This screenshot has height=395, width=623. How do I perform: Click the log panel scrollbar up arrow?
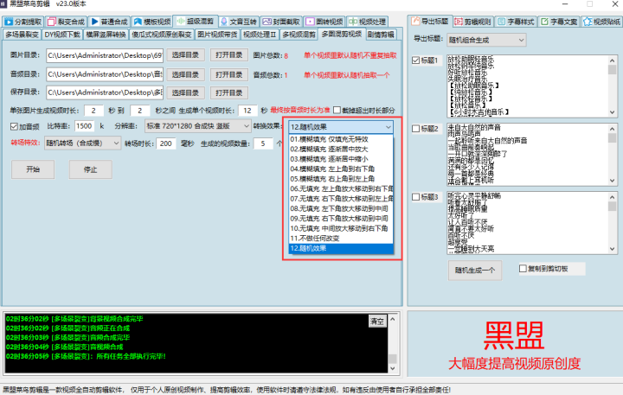(393, 319)
